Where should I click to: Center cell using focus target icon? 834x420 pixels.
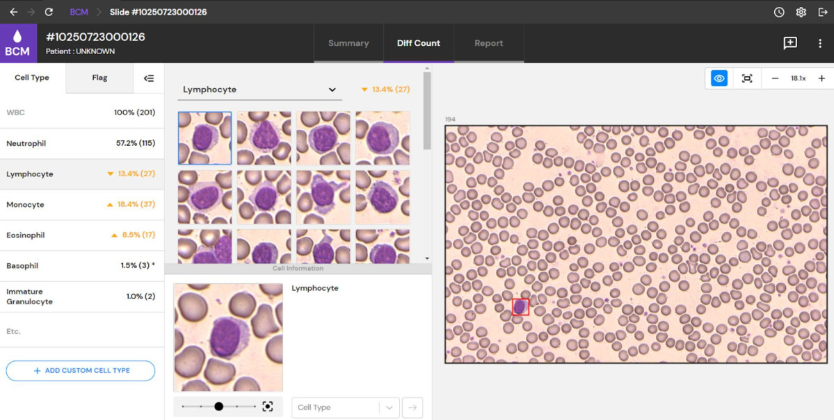tap(268, 407)
